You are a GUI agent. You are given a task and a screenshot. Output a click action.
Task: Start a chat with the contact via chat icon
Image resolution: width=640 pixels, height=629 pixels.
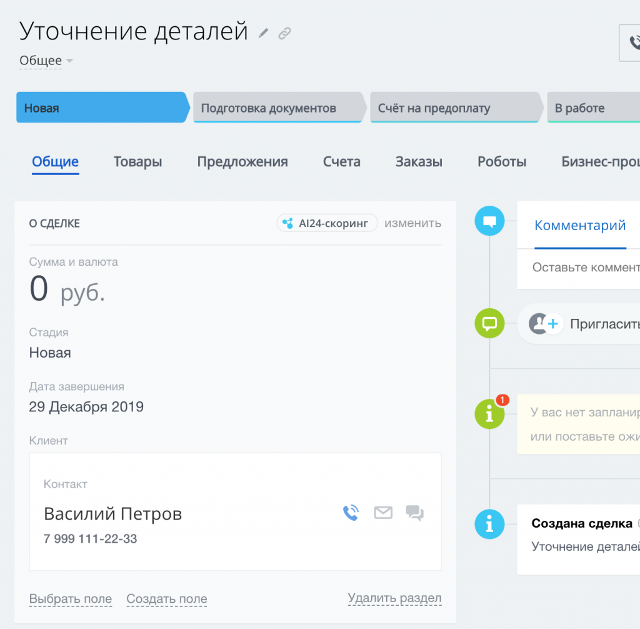click(415, 513)
